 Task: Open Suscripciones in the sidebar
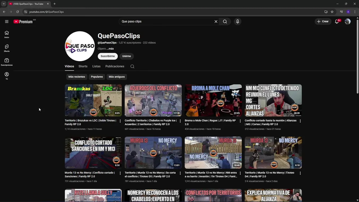[x=7, y=62]
